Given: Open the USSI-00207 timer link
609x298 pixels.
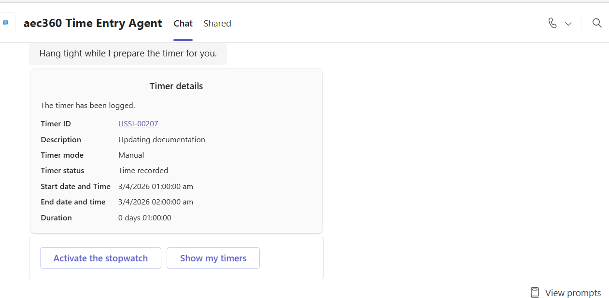Looking at the screenshot, I should coord(138,124).
